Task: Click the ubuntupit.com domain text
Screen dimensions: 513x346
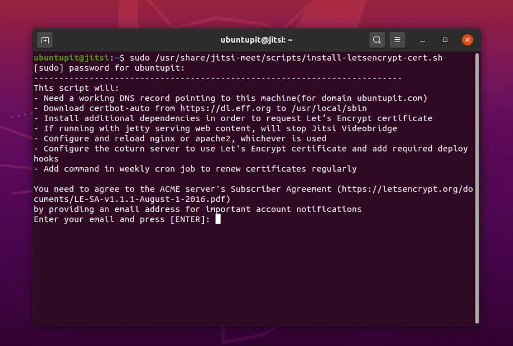Action: pos(390,98)
